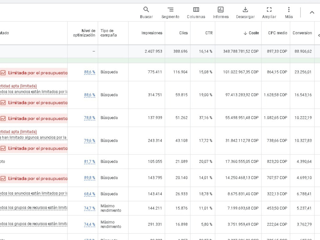Image resolution: width=320 pixels, height=240 pixels.
Task: Select the cost 101.022.967,35 COP
Action: point(241,72)
